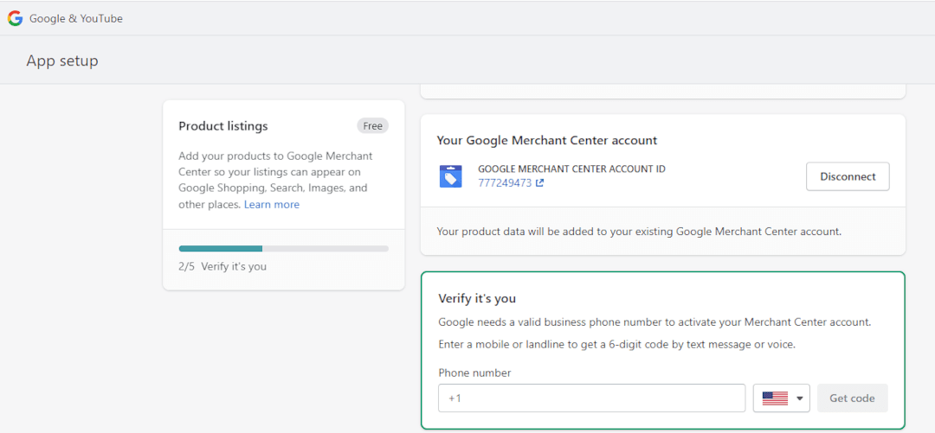
Task: Focus the Phone number input field
Action: tap(591, 398)
